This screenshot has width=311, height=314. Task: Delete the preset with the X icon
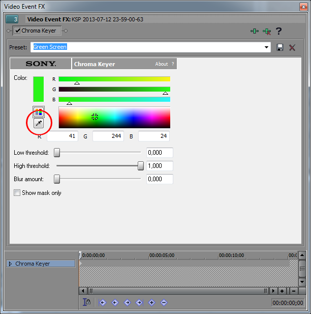point(292,47)
